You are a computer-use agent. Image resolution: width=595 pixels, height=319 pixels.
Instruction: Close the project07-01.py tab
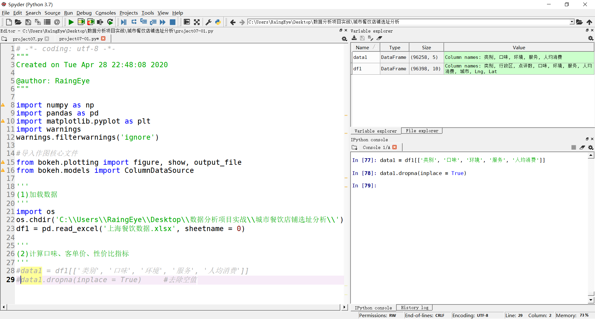103,38
